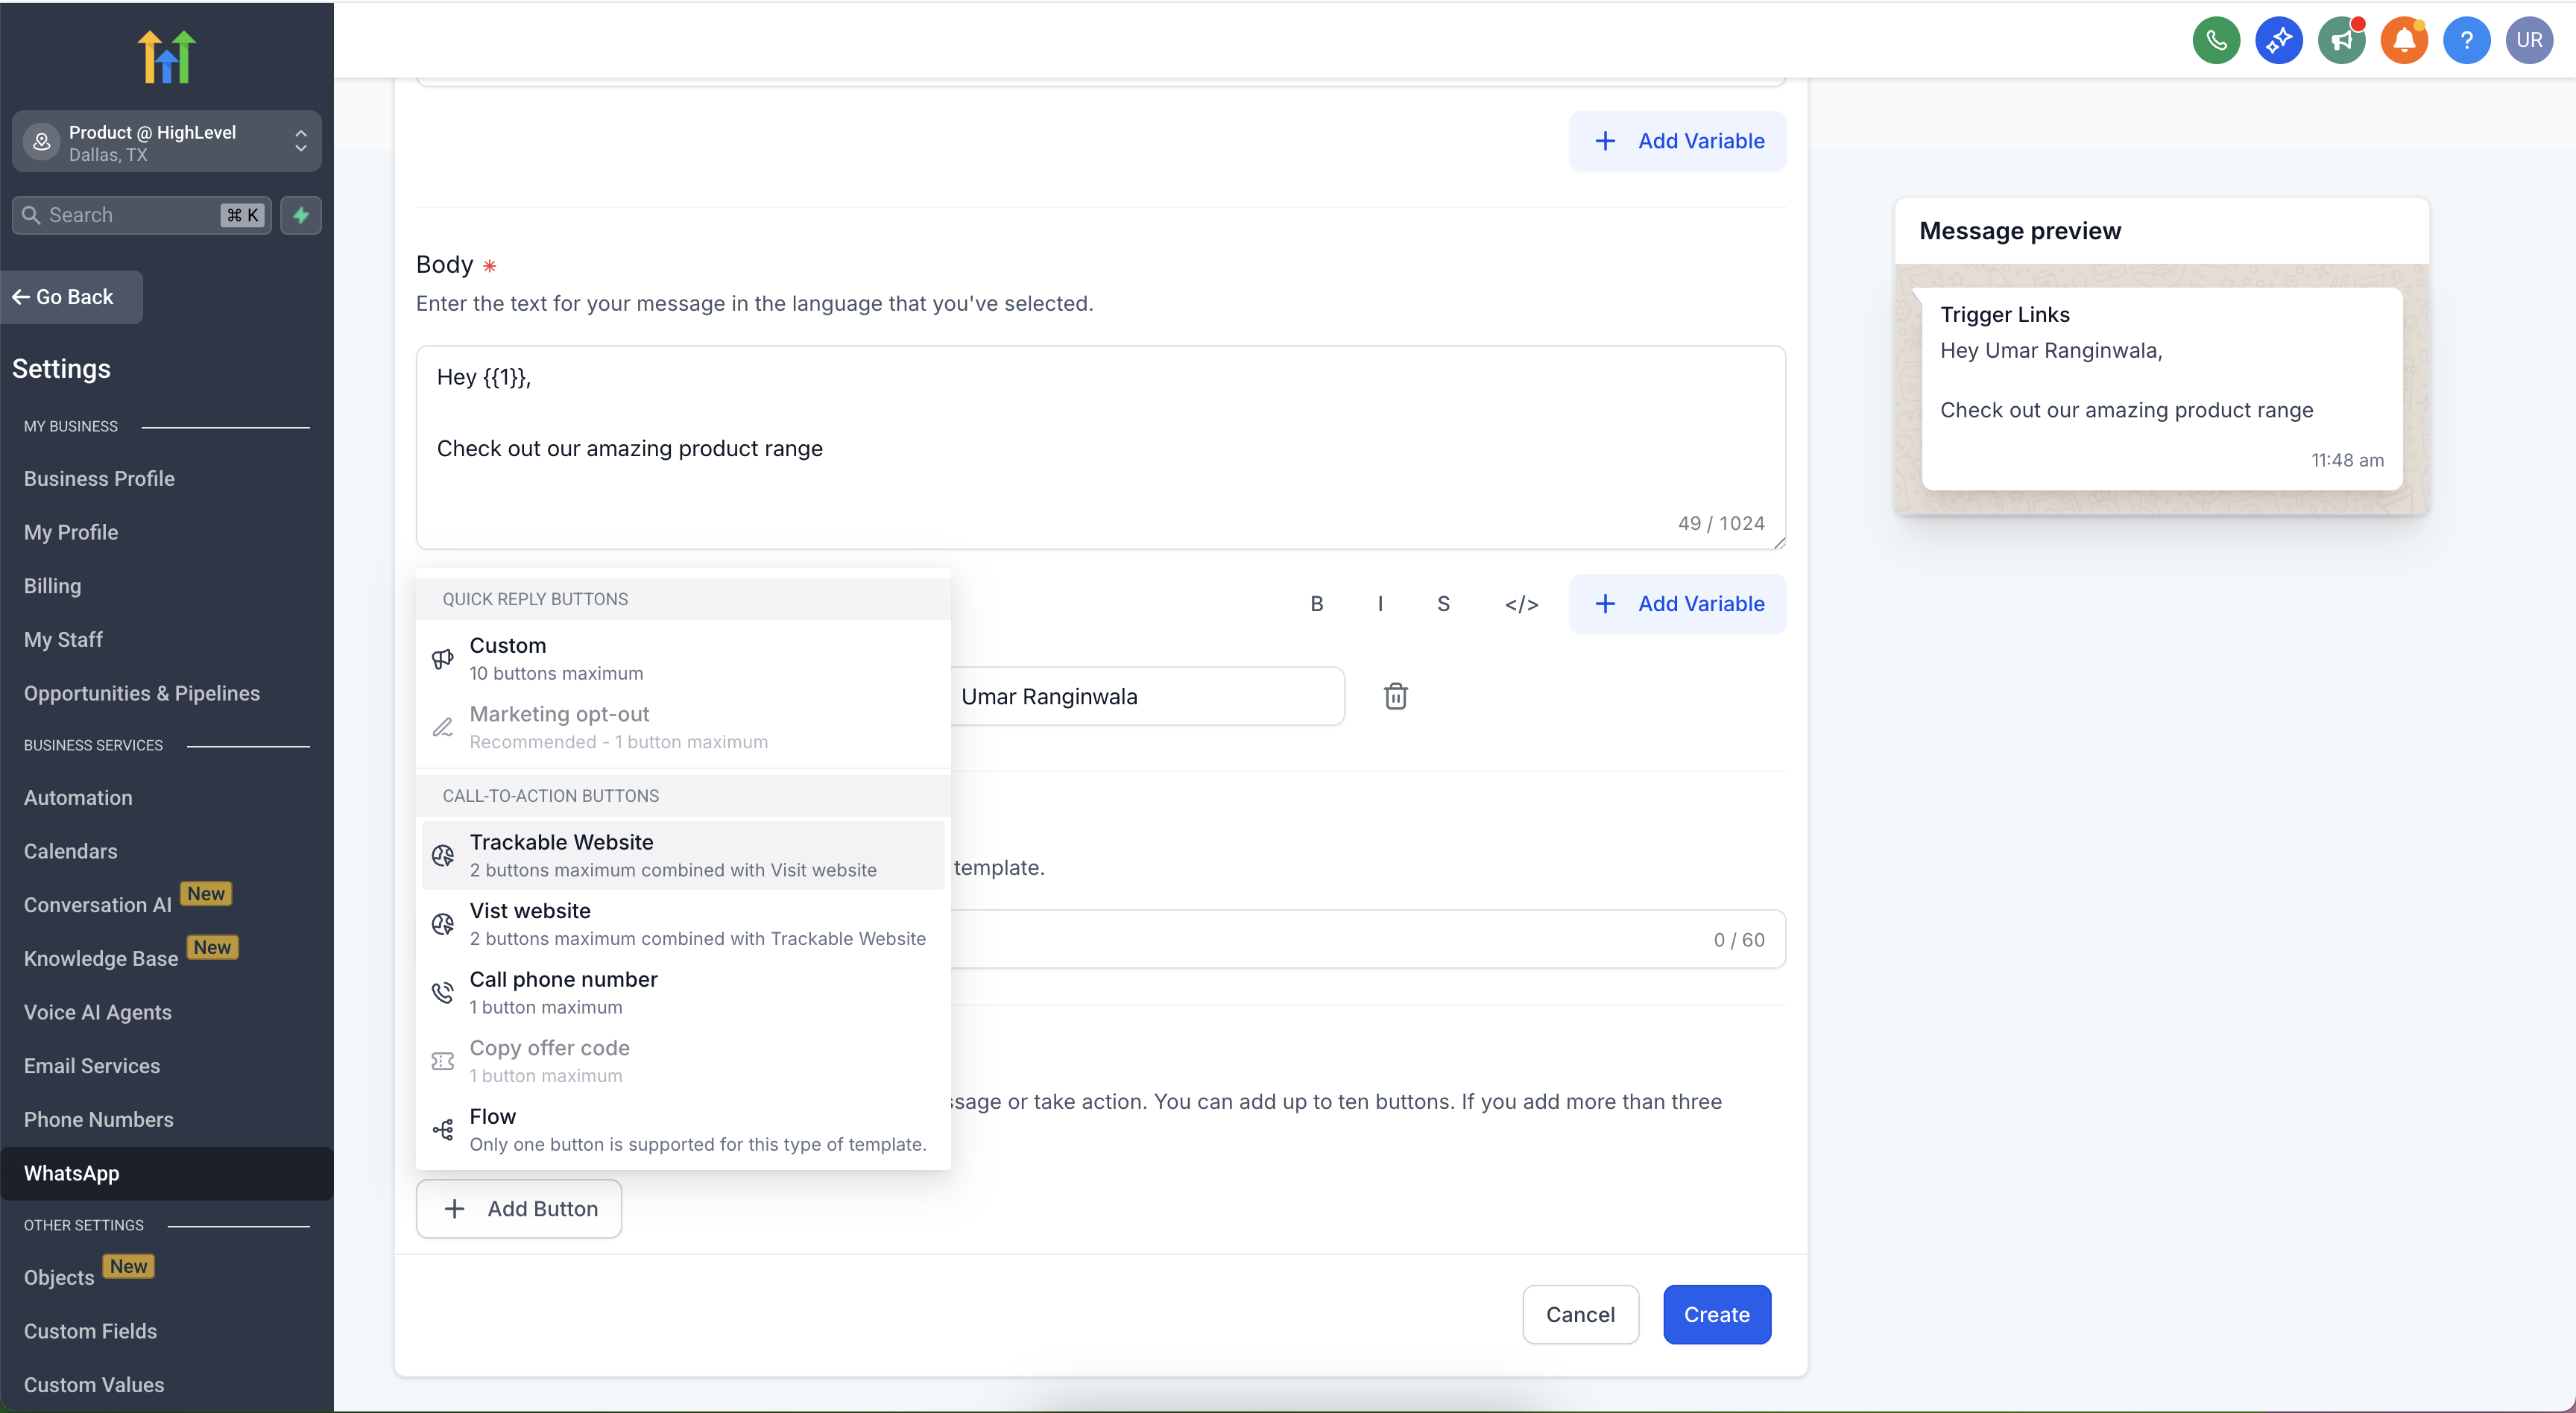Screen dimensions: 2576x1413
Task: Apply code formatting with the </> icon
Action: 1521,604
